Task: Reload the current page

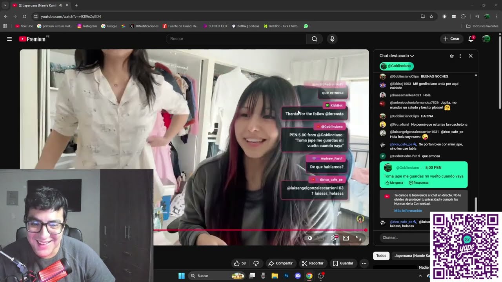Action: coord(24,16)
